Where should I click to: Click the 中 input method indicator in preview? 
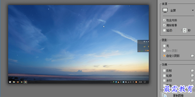[133, 82]
